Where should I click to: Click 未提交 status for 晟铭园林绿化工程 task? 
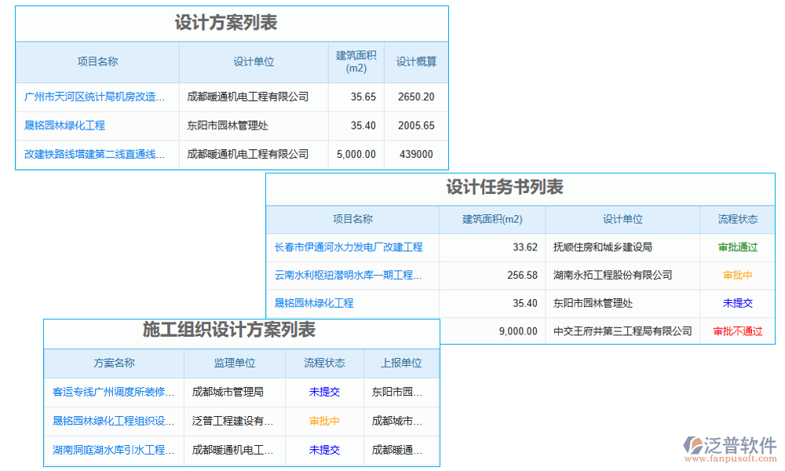click(738, 303)
